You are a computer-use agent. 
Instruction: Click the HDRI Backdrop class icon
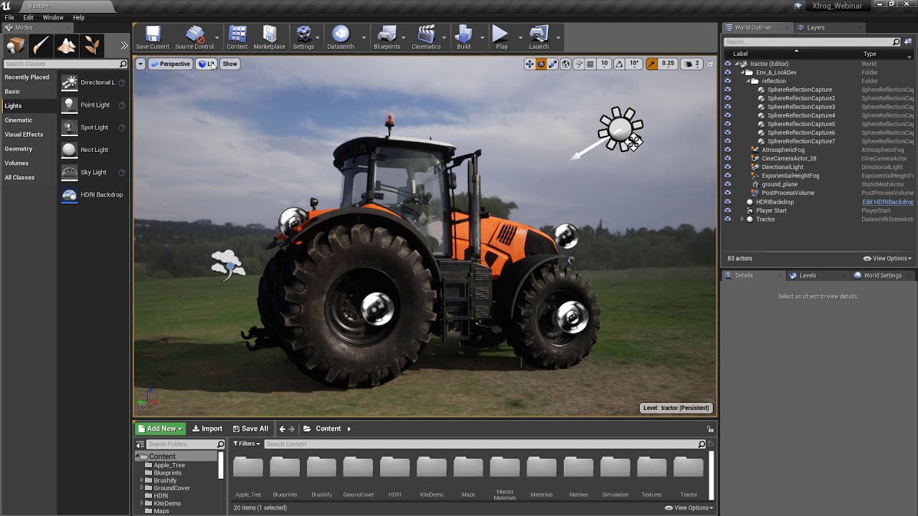coord(69,195)
